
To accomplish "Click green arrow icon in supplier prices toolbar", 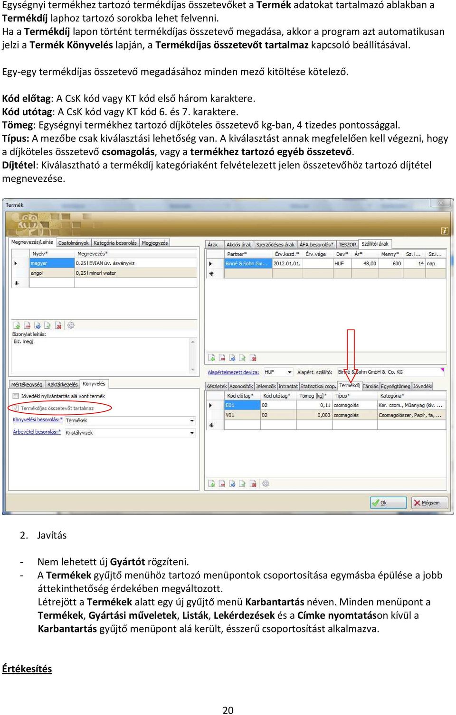I will pos(242,358).
